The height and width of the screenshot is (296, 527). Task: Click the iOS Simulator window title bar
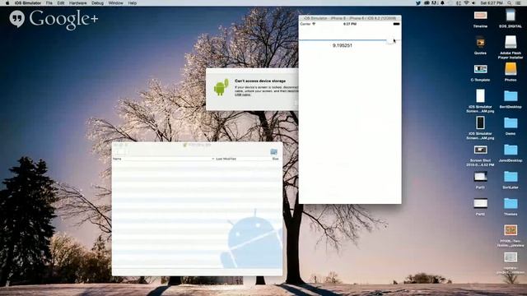[350, 18]
